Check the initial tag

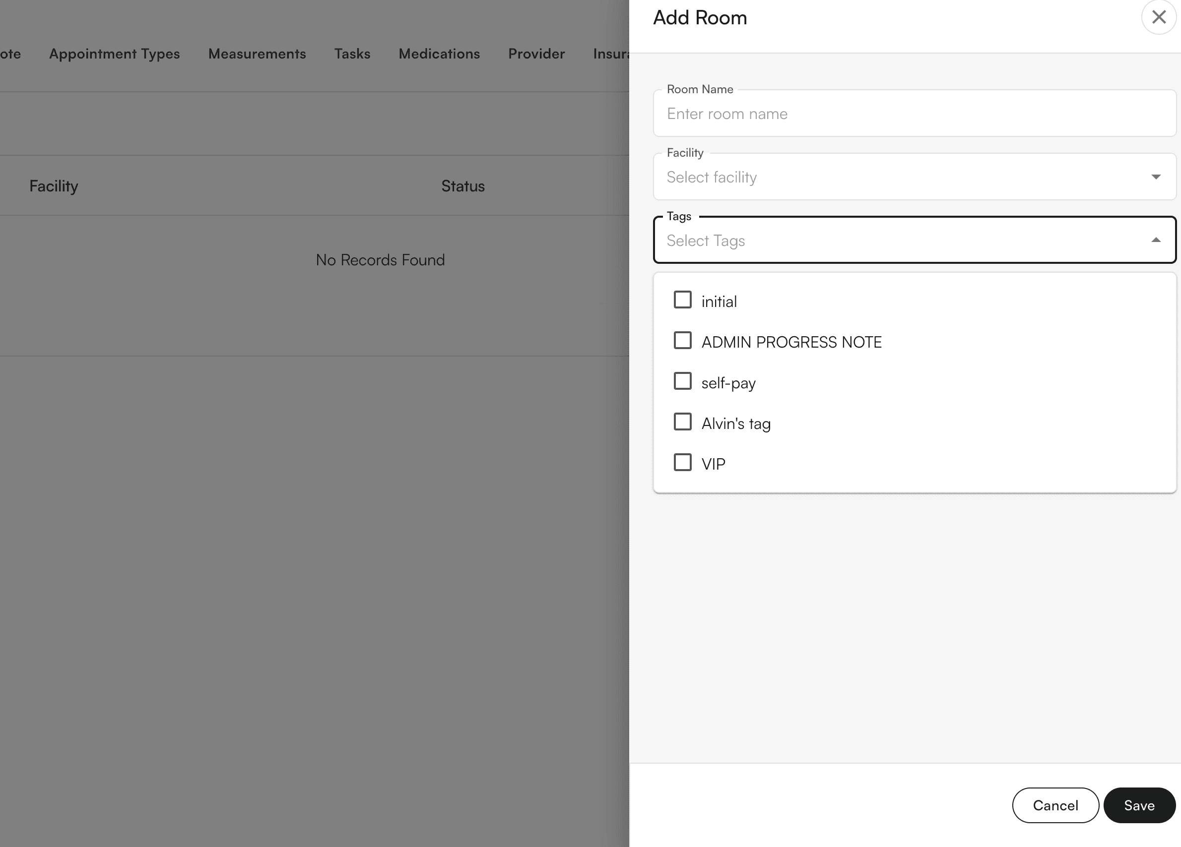tap(683, 300)
